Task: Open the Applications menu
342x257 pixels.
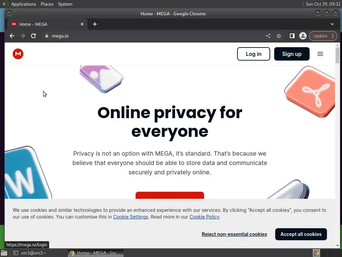Action: click(x=24, y=4)
